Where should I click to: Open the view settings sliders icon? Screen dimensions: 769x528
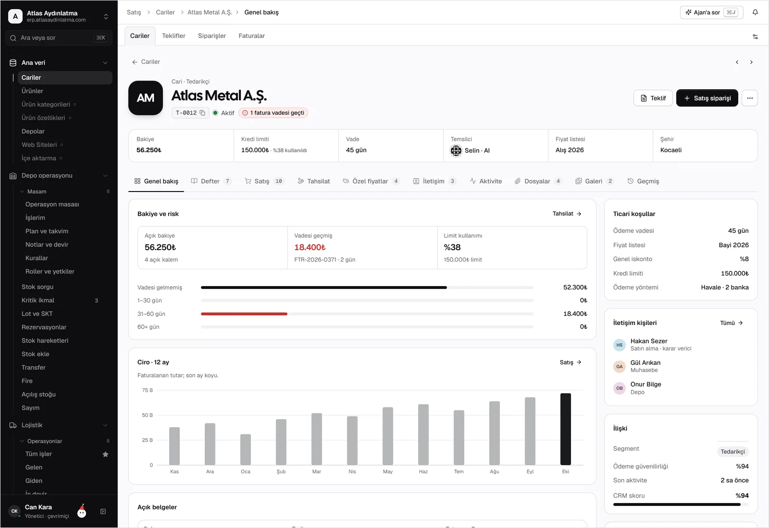pyautogui.click(x=755, y=36)
